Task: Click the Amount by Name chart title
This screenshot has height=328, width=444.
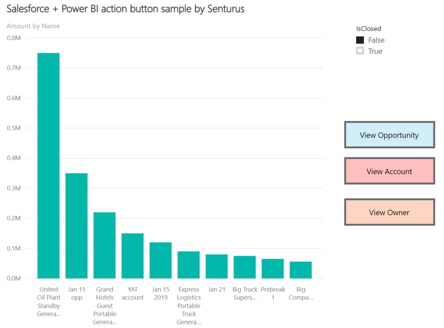Action: (33, 26)
